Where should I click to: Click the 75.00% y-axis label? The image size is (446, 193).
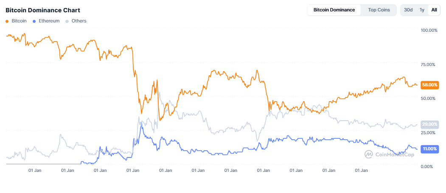click(428, 64)
